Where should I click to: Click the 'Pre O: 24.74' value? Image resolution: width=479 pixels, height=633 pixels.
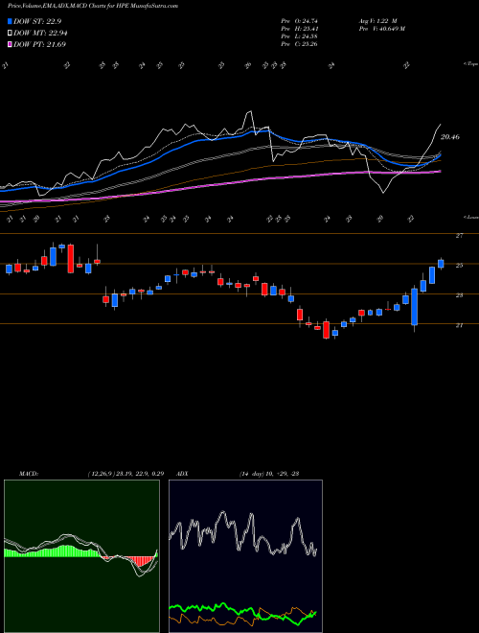pos(299,21)
